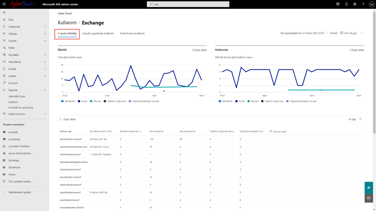Expand the Destek sidebar chevron
The width and height of the screenshot is (376, 211).
pos(45,69)
